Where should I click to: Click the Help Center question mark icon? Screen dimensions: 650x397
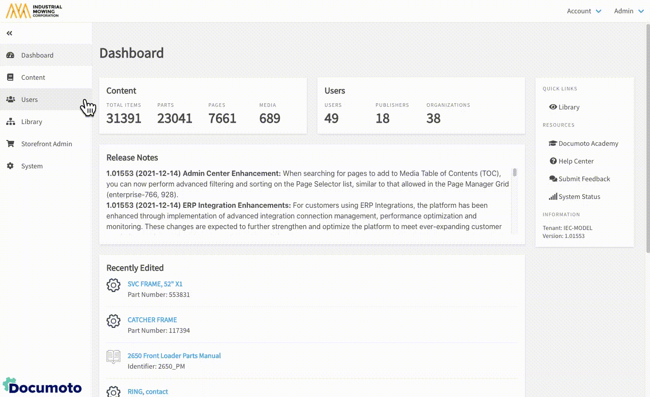553,161
